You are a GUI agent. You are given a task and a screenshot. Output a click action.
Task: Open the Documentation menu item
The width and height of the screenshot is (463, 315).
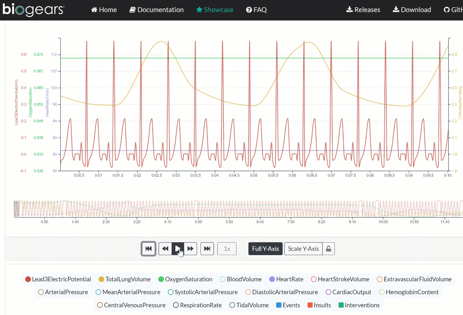[x=156, y=10]
